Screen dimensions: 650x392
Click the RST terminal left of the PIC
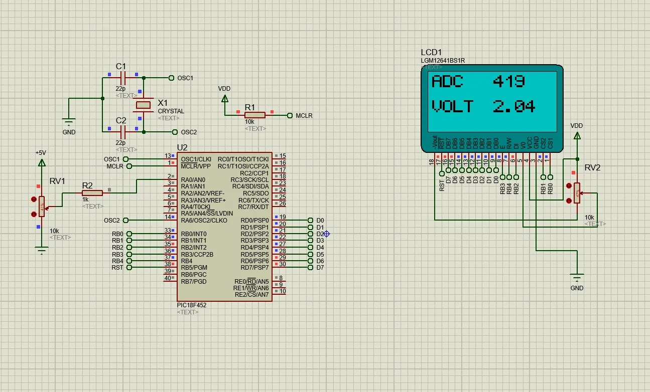129,267
